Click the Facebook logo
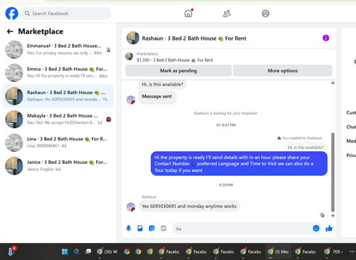The image size is (356, 260). 11,14
